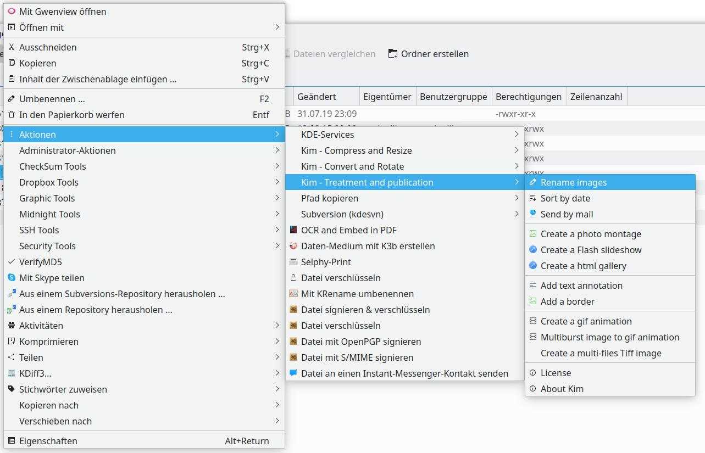Image resolution: width=705 pixels, height=453 pixels.
Task: Open the KDE-Services submenu
Action: (405, 135)
